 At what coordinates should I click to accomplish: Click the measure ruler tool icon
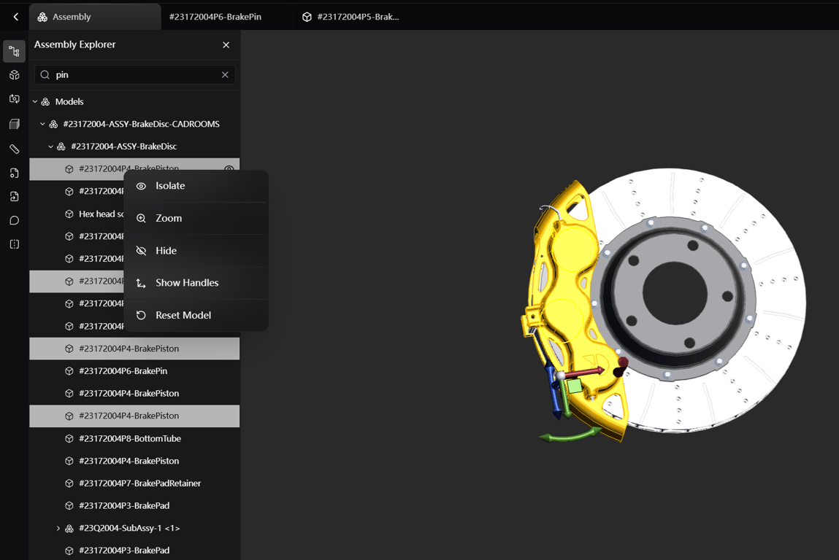15,149
